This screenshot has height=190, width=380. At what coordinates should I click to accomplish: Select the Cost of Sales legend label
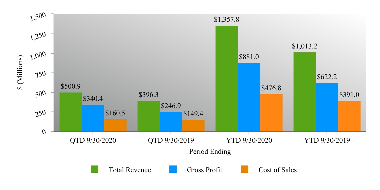coord(277,170)
